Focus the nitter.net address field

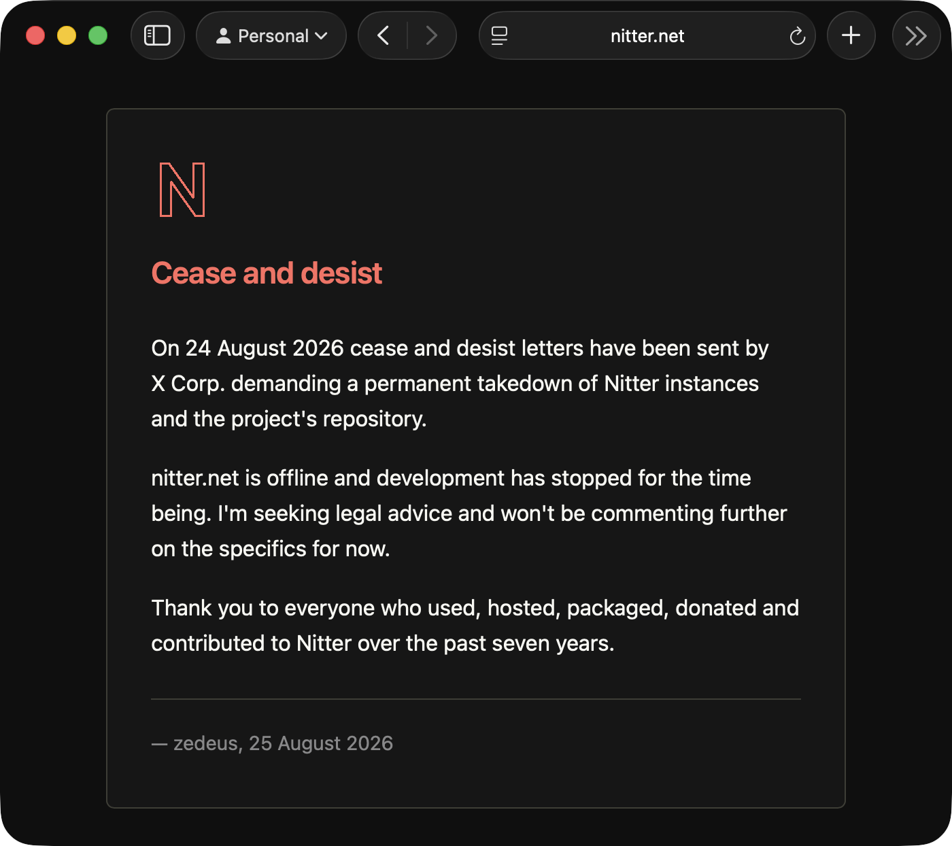pyautogui.click(x=647, y=35)
